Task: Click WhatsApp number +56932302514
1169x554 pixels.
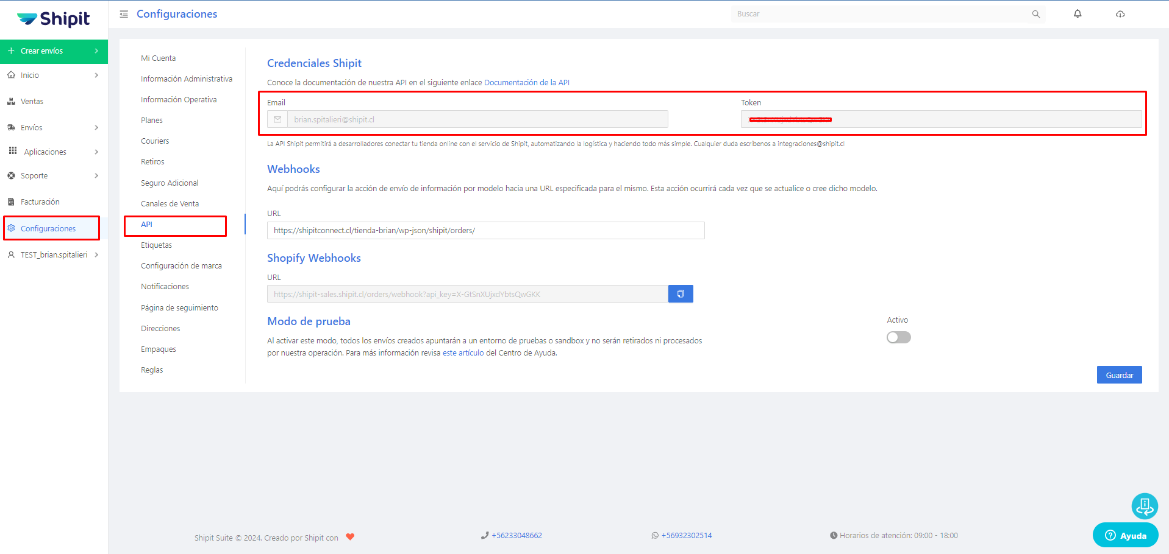Action: pos(687,535)
